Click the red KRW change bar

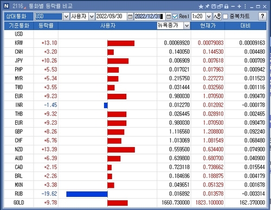(x=121, y=43)
